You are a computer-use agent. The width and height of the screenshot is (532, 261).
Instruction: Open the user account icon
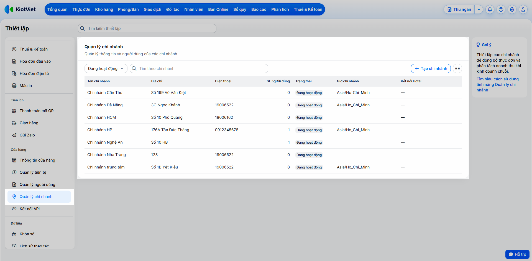coord(523,9)
